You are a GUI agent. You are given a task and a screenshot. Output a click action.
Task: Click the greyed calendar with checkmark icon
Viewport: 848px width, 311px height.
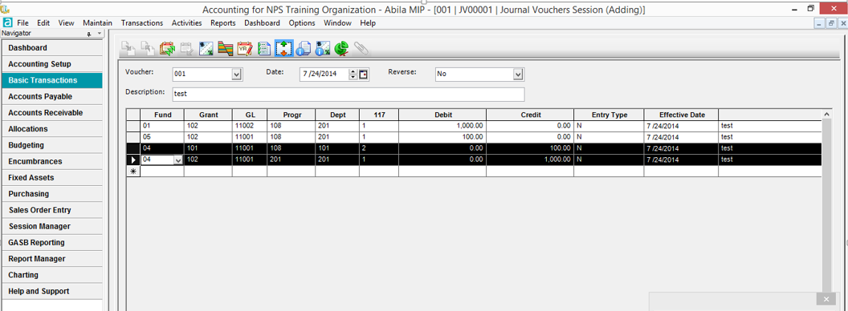click(186, 49)
